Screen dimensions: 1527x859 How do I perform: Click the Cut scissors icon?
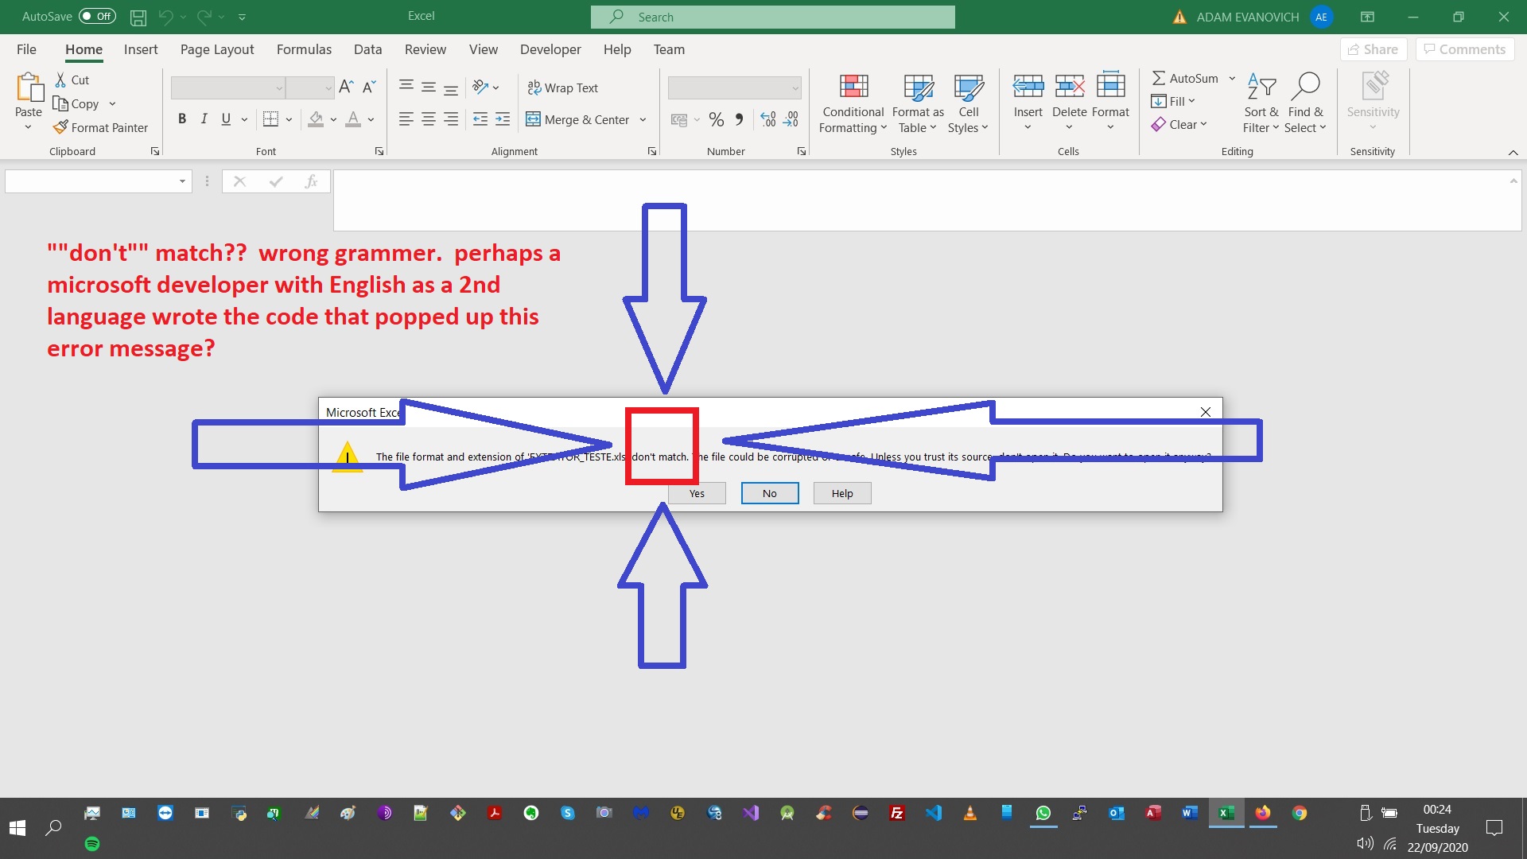[x=60, y=80]
